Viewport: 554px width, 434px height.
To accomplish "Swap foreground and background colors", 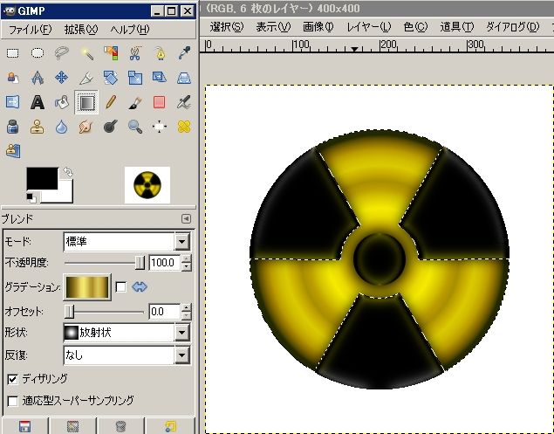I will [68, 172].
